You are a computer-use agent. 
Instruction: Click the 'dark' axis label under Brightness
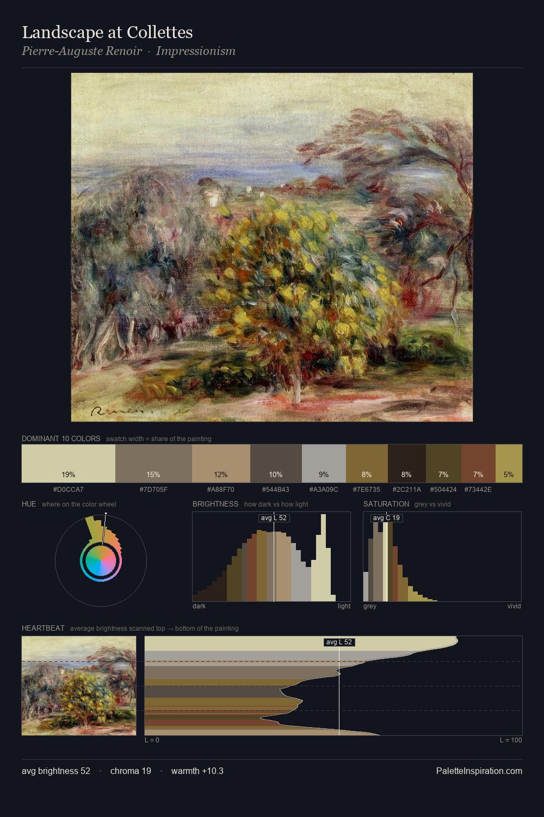click(x=199, y=606)
